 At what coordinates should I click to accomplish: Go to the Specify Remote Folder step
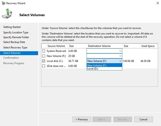pos(16,37)
